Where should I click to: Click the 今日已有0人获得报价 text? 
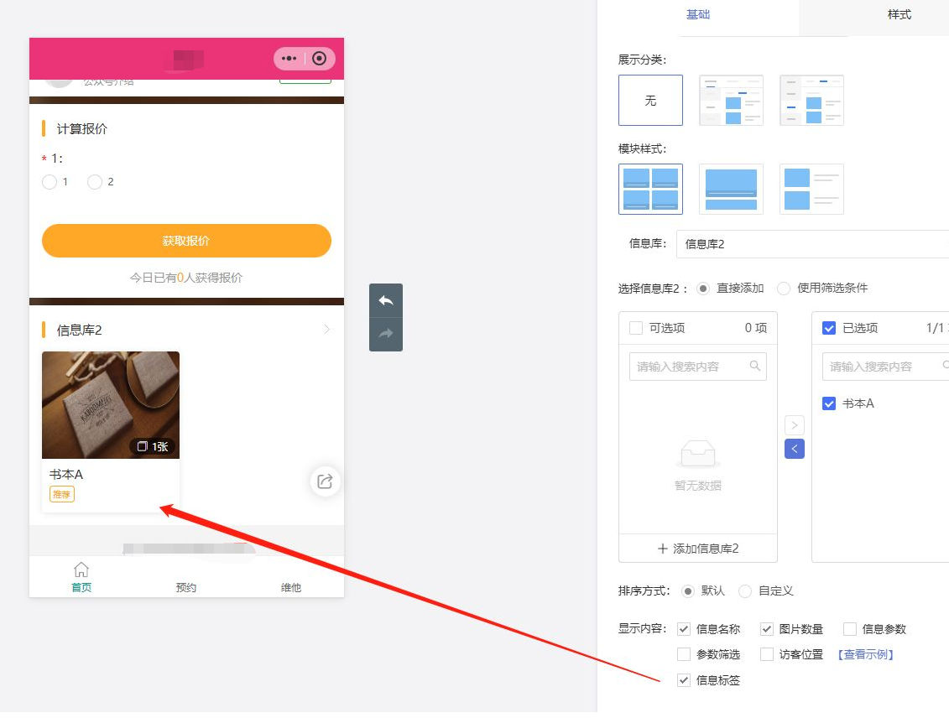pos(186,278)
